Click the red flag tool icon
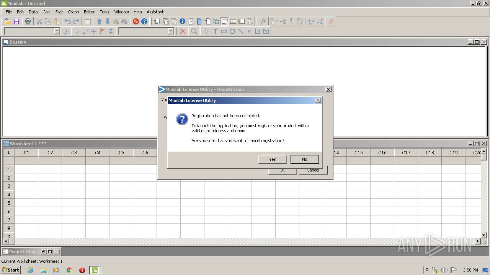Image resolution: width=490 pixels, height=275 pixels. 102,31
